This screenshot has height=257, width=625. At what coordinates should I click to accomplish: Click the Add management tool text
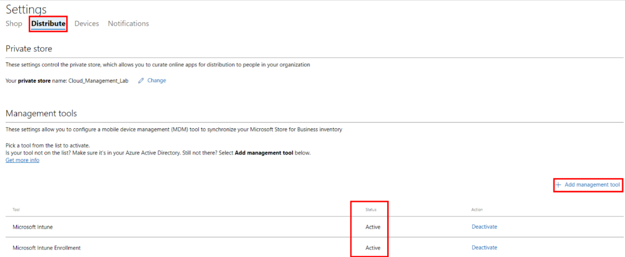(x=592, y=185)
